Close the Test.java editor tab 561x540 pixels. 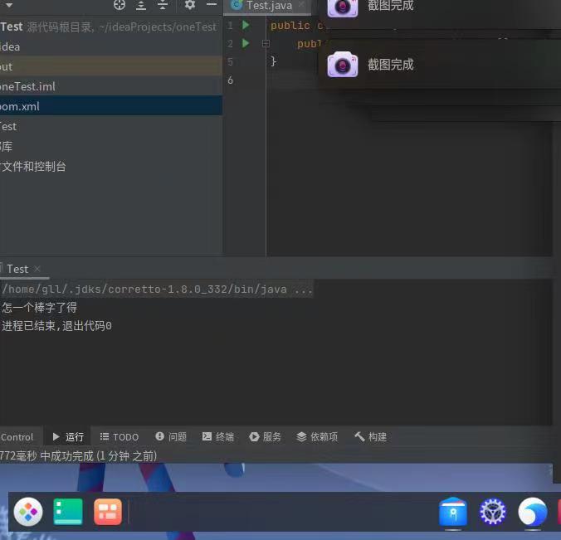point(301,4)
